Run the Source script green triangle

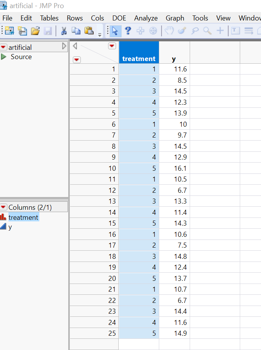coord(3,57)
